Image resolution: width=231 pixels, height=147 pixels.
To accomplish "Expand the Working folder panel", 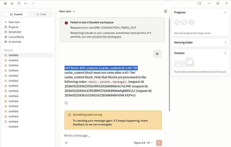I will [201, 43].
